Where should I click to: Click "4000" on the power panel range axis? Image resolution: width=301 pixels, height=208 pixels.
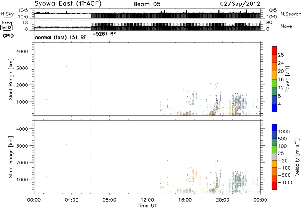click(22, 51)
